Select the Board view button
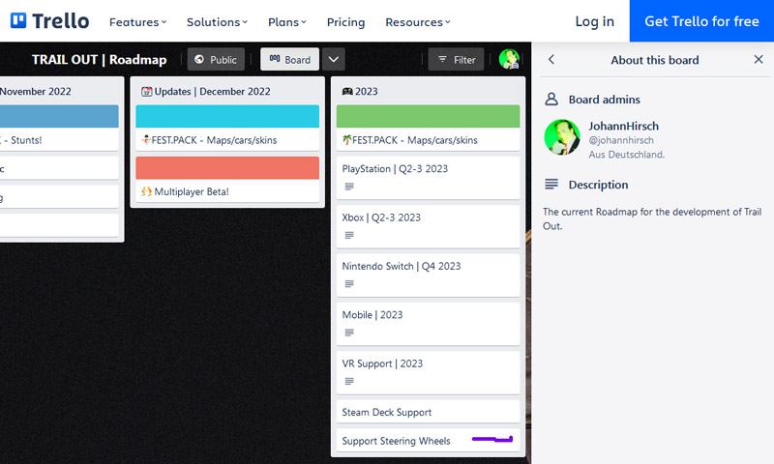Screen dimensions: 774x464 (289, 59)
